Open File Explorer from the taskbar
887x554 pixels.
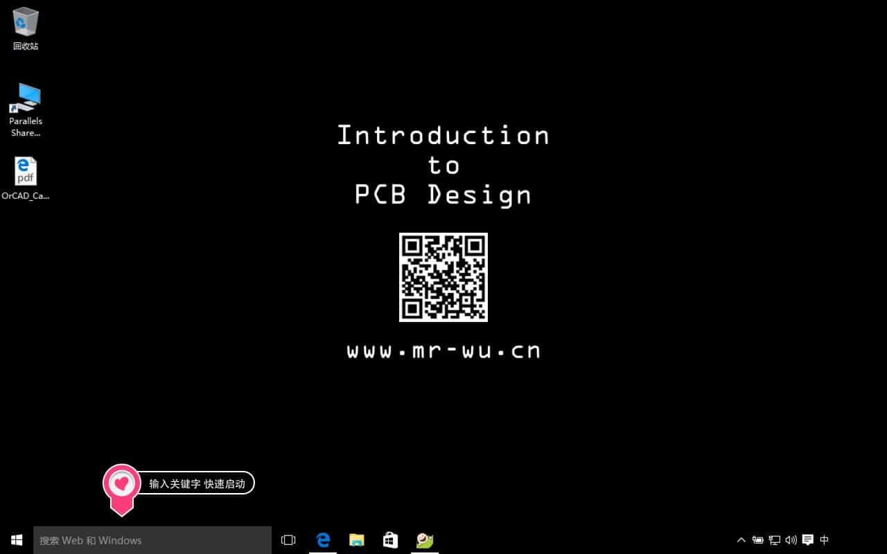coord(357,540)
